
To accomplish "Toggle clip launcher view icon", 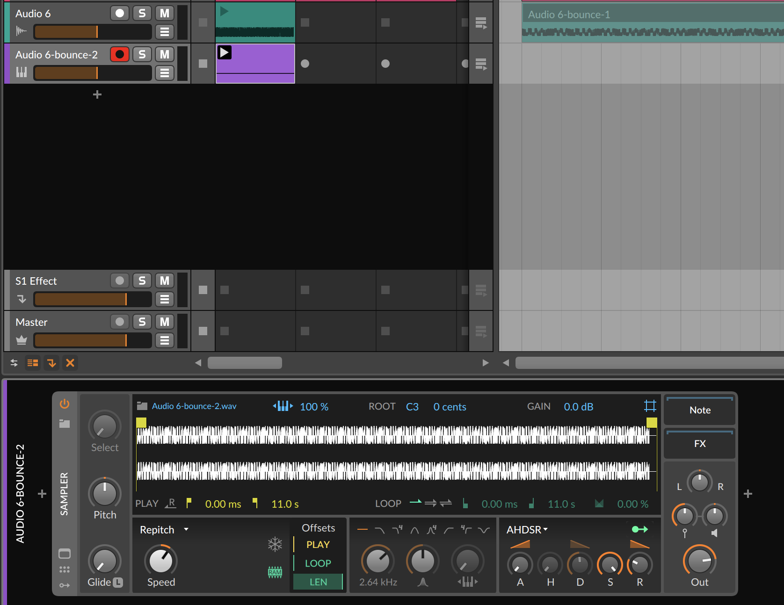I will pos(33,363).
